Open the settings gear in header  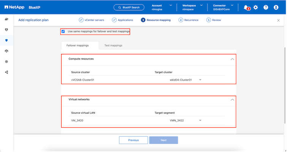click(x=256, y=7)
